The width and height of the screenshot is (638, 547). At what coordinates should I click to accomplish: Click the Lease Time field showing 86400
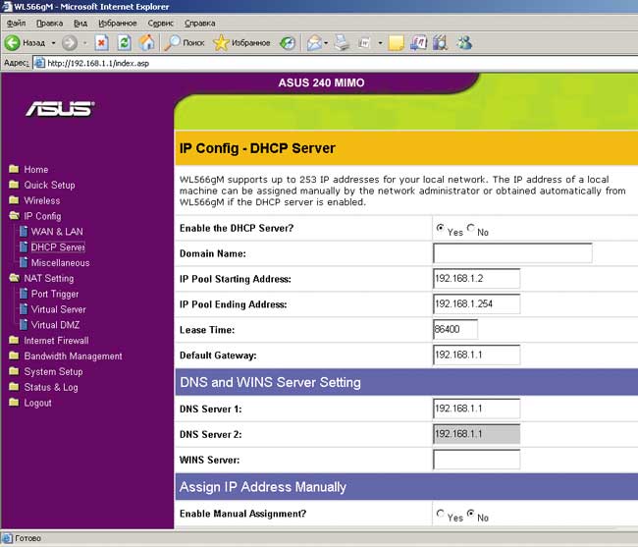pos(454,330)
